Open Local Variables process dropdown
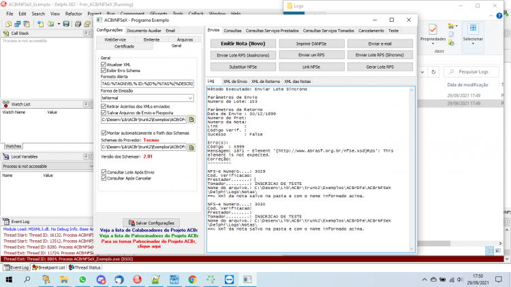Screen dimensions: 511x287 (91, 166)
